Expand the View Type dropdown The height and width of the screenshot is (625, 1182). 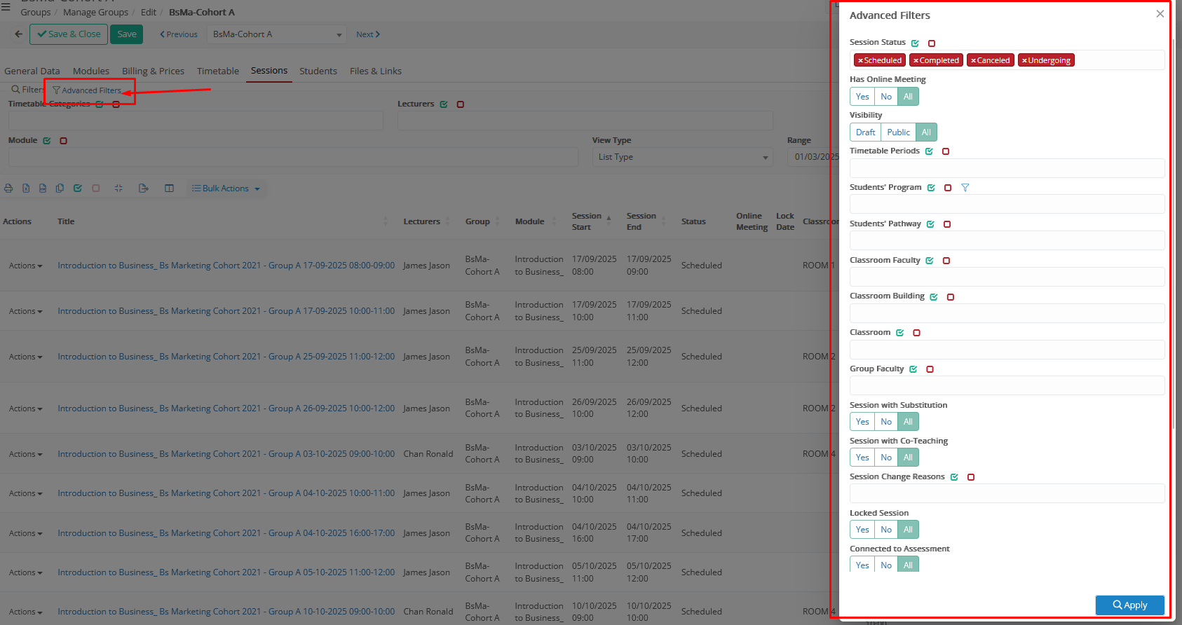pyautogui.click(x=682, y=157)
